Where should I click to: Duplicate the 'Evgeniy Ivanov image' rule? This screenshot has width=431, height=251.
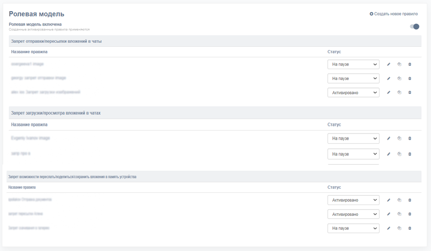(399, 138)
